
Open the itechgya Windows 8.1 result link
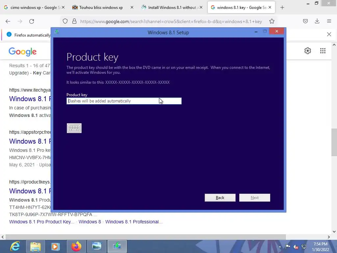30,99
